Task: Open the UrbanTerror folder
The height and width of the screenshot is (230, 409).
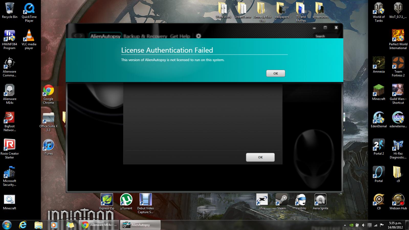Action: pos(243,10)
